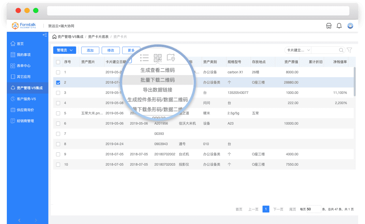Click the 经销商管理 sidebar icon
Image resolution: width=365 pixels, height=224 pixels.
(13, 121)
